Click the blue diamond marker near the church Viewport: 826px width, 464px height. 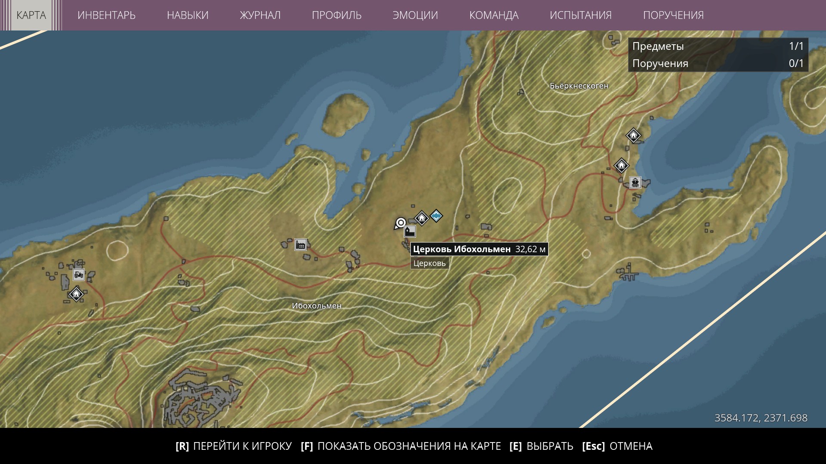436,216
